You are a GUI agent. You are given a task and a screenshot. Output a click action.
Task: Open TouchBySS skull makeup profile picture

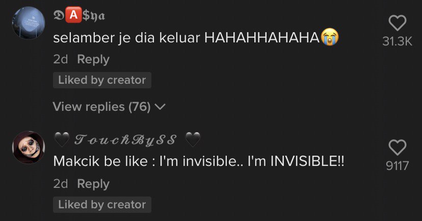point(28,148)
